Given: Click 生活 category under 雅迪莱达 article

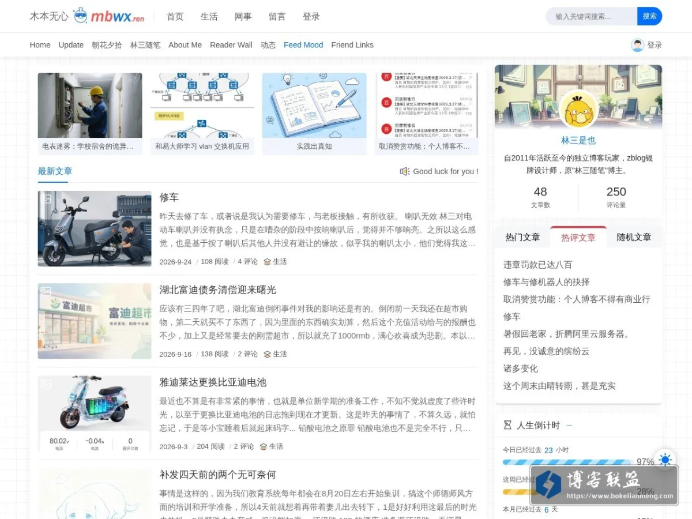Looking at the screenshot, I should click(x=276, y=446).
